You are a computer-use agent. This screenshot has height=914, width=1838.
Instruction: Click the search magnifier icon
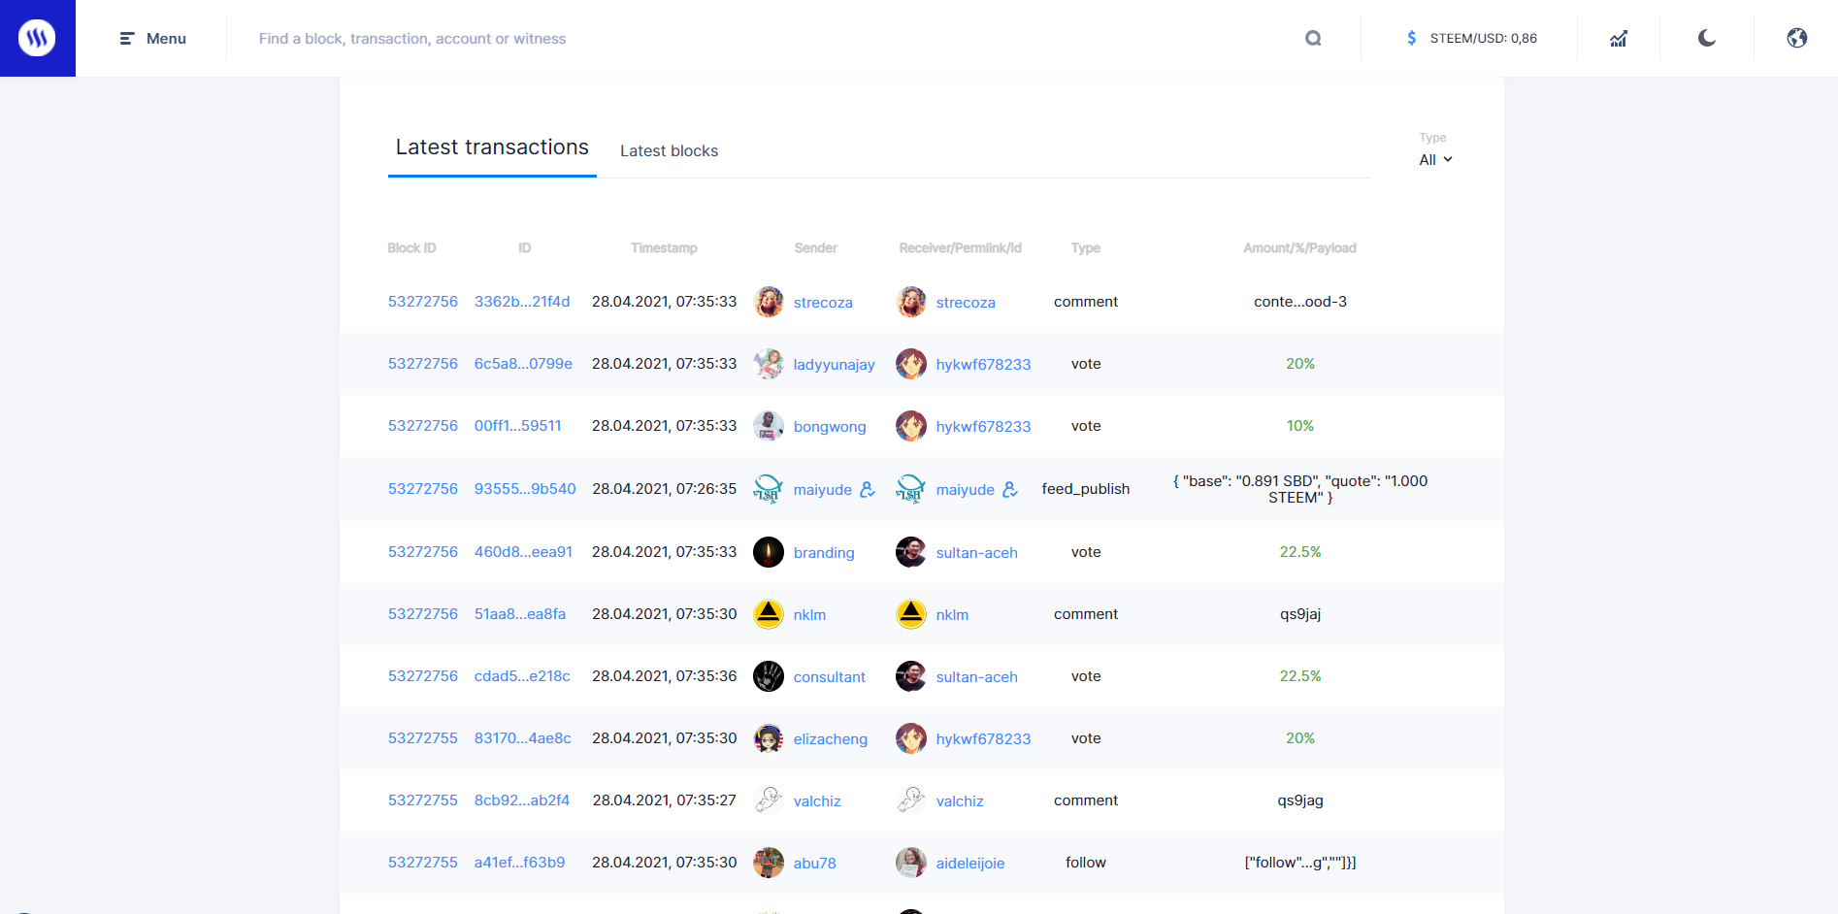click(x=1313, y=39)
